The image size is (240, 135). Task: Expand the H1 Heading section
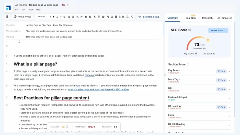click(229, 107)
